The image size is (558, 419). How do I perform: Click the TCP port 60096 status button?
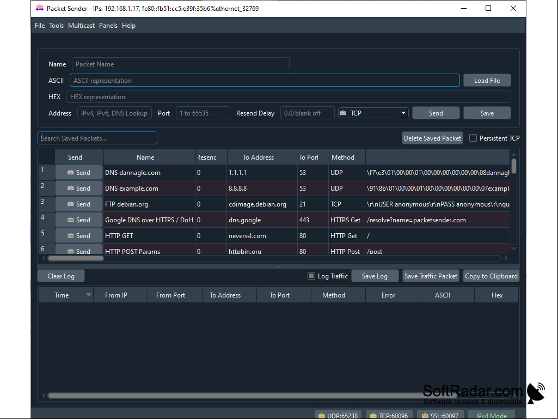389,415
